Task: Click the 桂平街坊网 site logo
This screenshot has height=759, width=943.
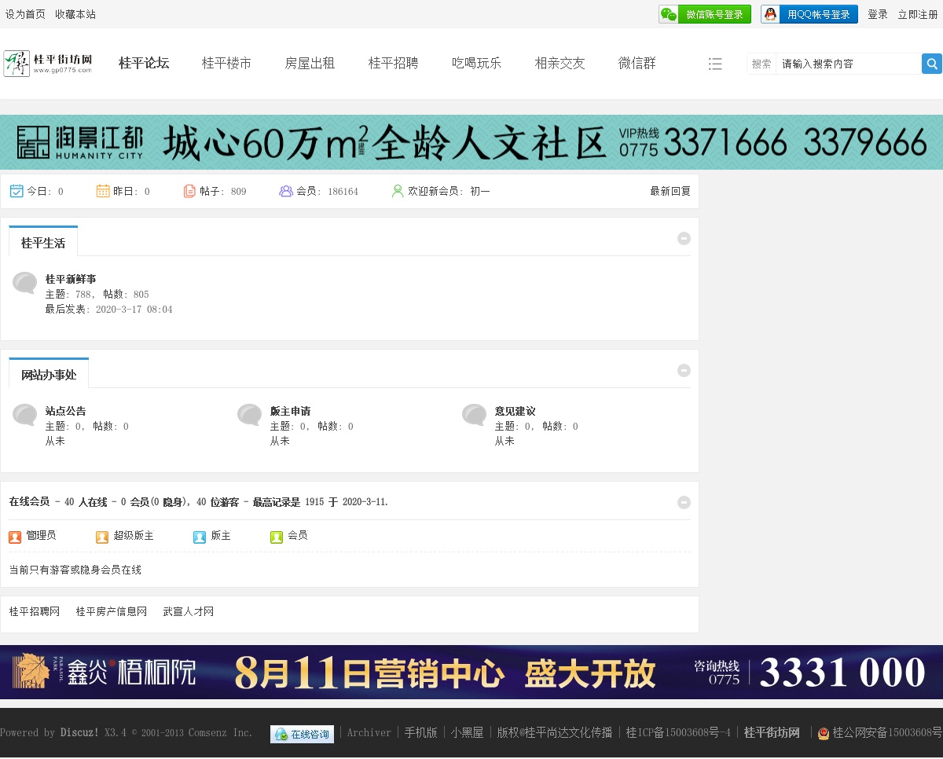Action: 49,63
